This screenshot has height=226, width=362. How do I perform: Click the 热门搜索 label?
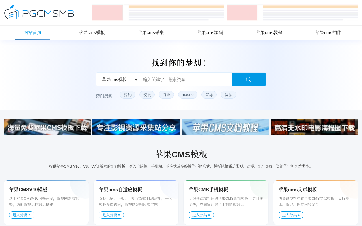105,95
